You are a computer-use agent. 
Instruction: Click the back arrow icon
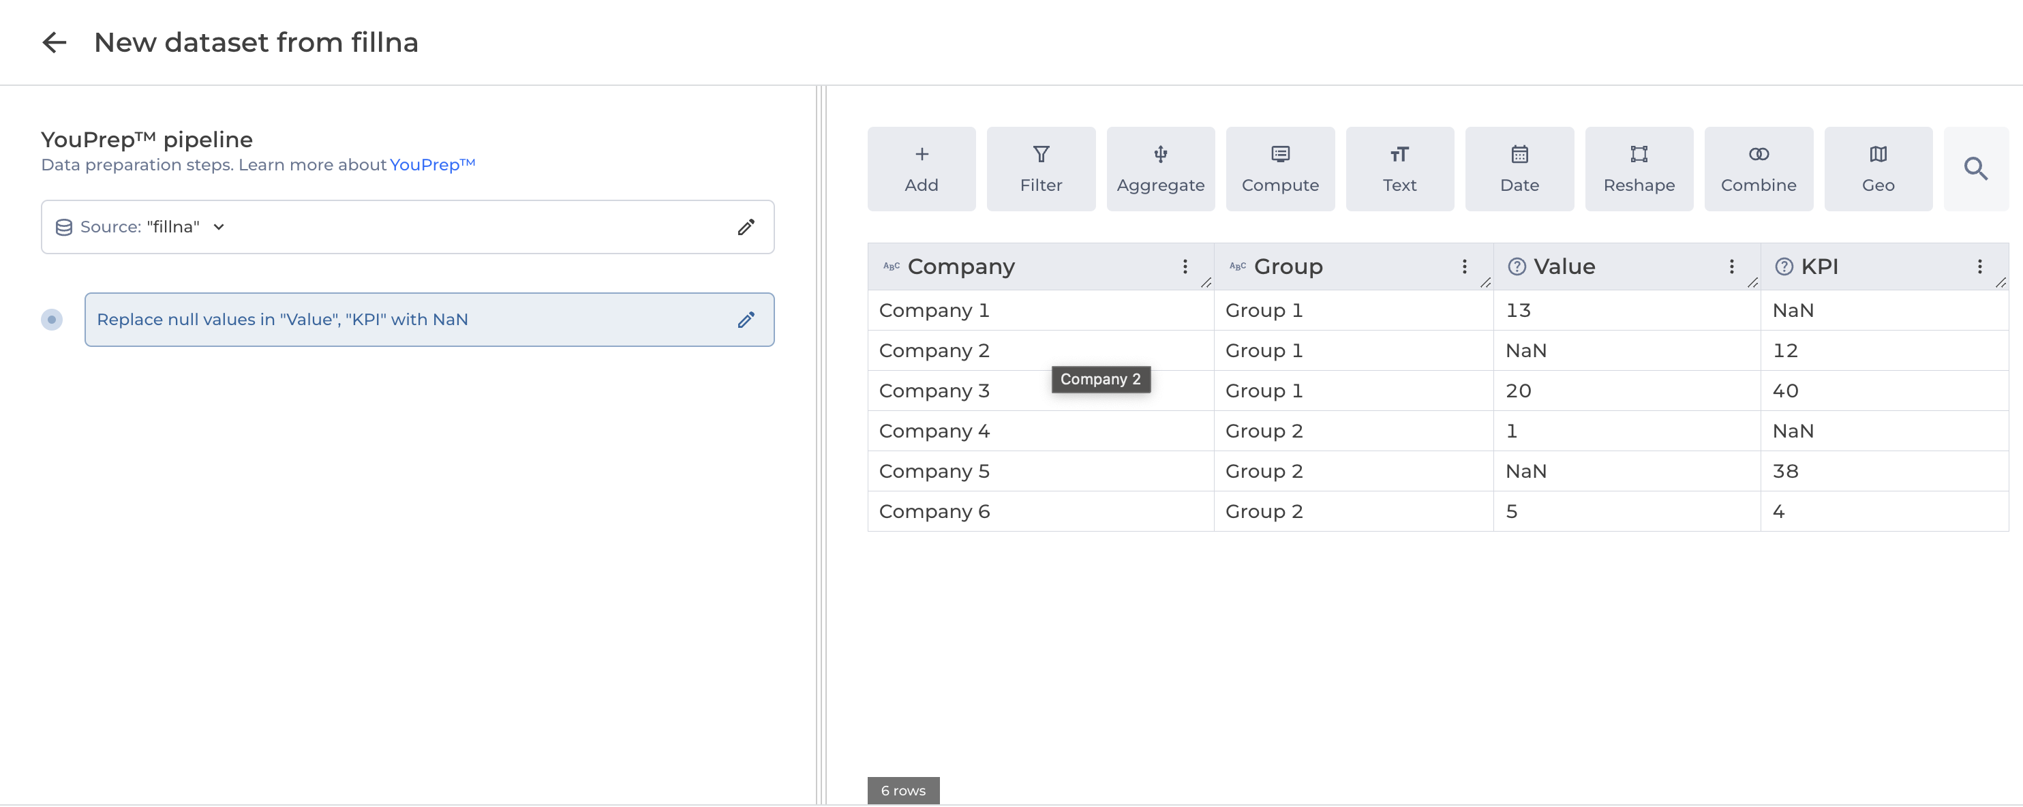point(55,42)
